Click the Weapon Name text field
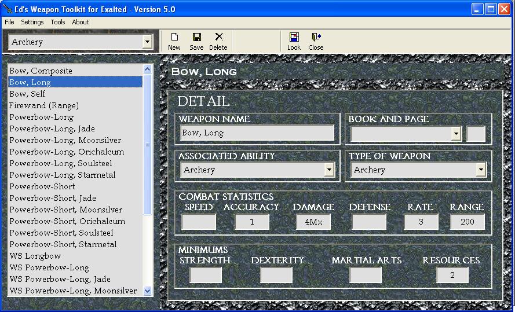This screenshot has height=312, width=515. [x=257, y=133]
